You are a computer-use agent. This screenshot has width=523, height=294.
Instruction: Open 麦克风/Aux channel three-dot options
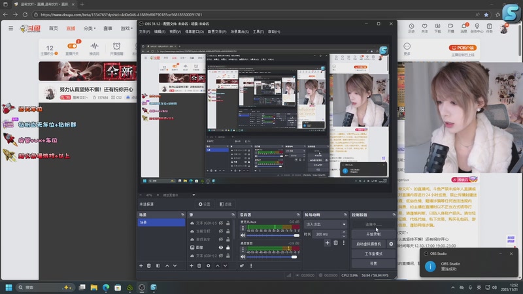pyautogui.click(x=243, y=228)
